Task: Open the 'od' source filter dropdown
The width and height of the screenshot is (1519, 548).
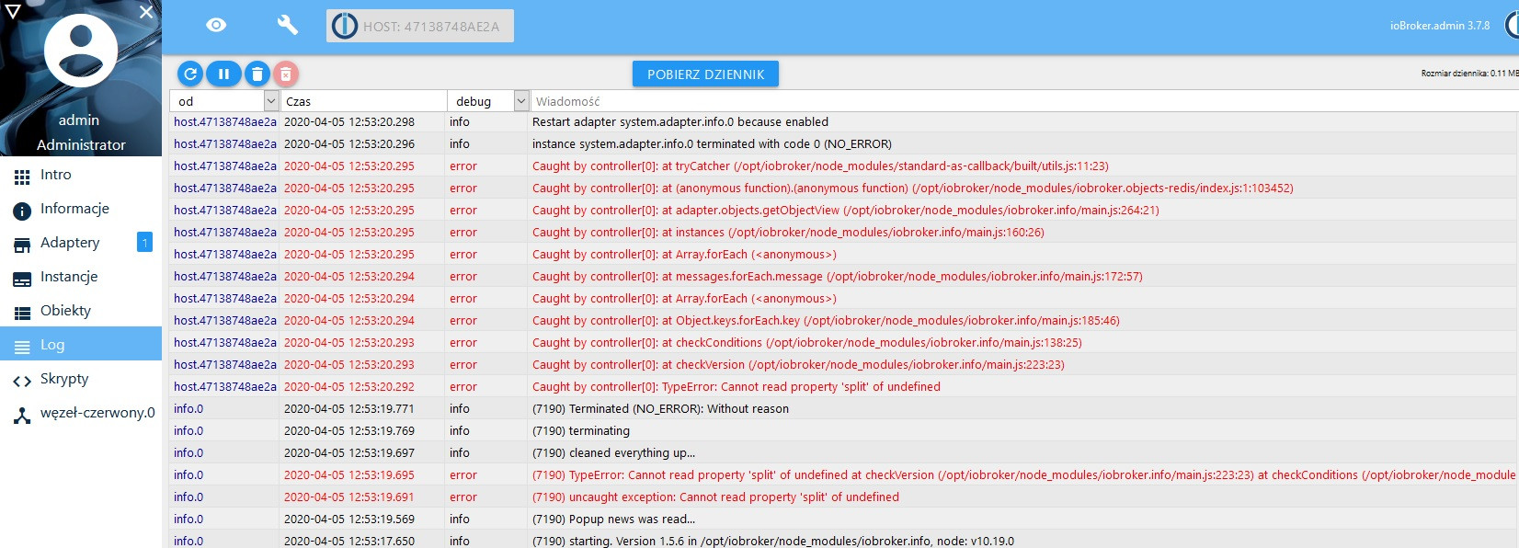Action: [x=270, y=101]
